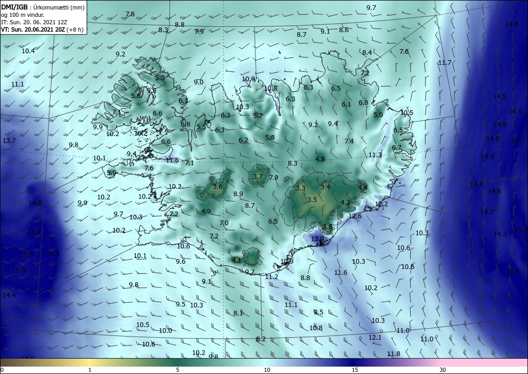Click the 1 label on the color scale
The image size is (528, 374).
(x=90, y=370)
